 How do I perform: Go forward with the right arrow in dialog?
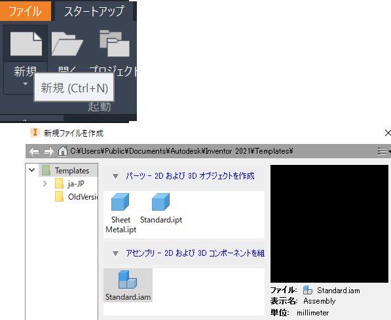(49, 151)
